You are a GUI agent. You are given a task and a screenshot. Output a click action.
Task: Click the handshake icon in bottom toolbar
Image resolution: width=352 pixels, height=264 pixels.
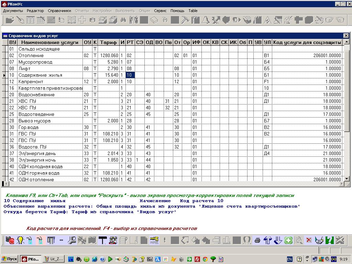(x=319, y=240)
